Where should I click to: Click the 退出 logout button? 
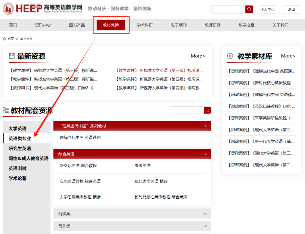tap(291, 9)
